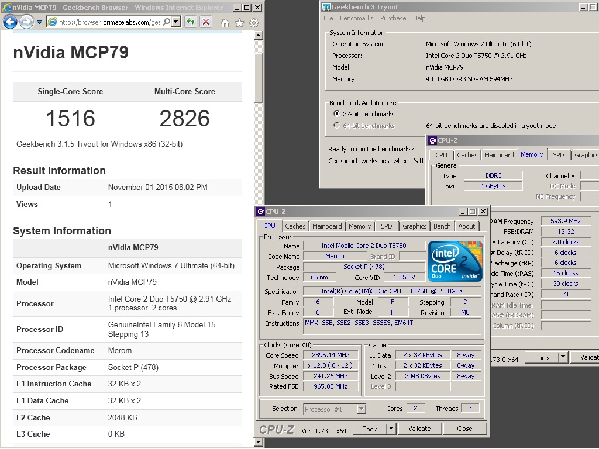Open Mainboard tab in front CPU-Z window
Viewport: 599px width, 449px height.
tap(327, 226)
